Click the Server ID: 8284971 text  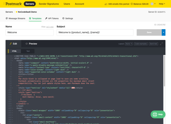[157, 12]
